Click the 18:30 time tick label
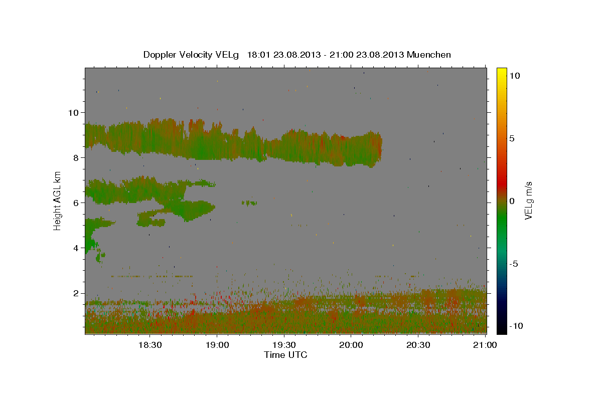 [x=149, y=345]
